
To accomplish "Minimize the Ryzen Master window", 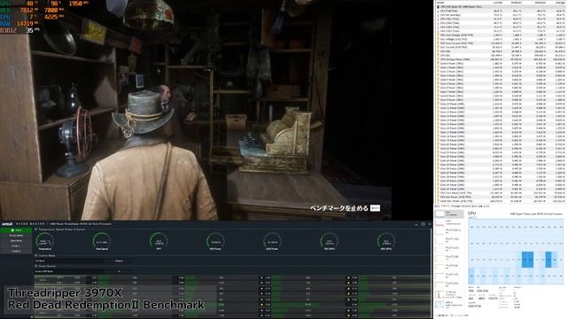I will (416, 224).
